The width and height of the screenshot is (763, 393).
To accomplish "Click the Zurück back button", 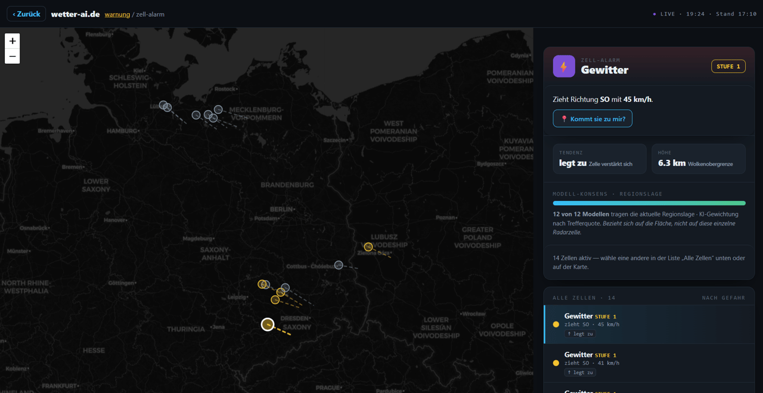I will click(26, 14).
